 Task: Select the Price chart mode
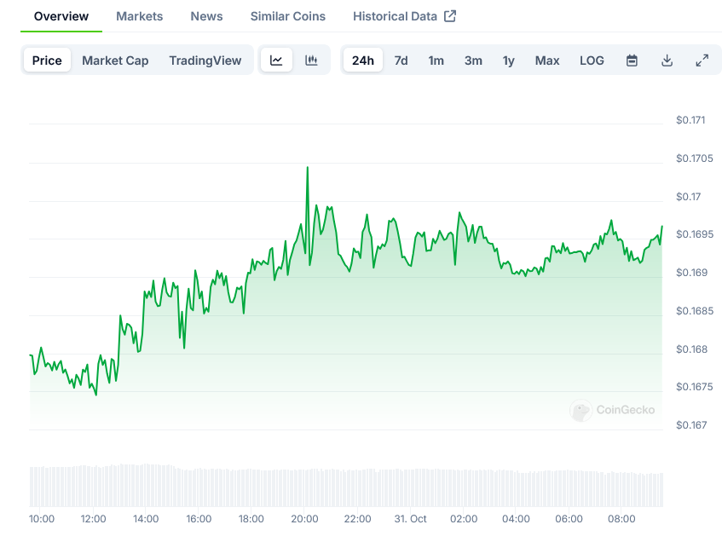pyautogui.click(x=47, y=61)
